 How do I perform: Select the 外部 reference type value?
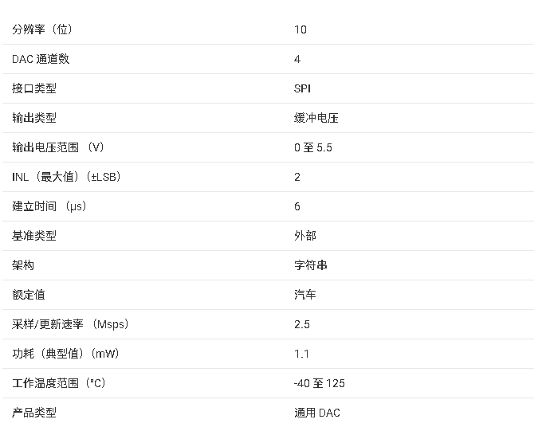tap(305, 236)
